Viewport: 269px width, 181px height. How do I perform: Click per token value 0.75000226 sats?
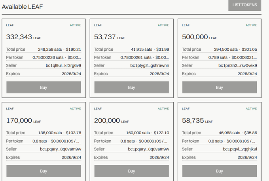[48, 57]
